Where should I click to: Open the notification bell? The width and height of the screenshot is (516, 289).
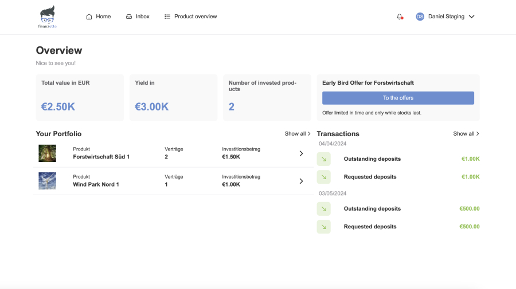[x=400, y=17]
